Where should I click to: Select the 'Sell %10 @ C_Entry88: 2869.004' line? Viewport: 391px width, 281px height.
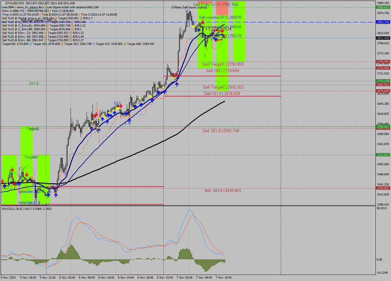41,29
